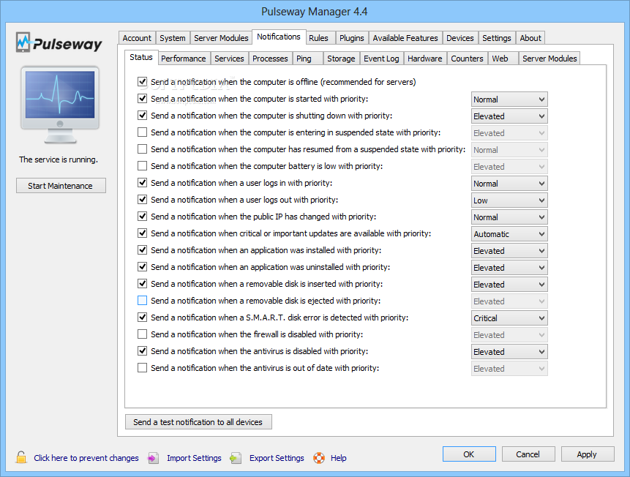Enable removable disk ejected notification
This screenshot has height=477, width=630.
pyautogui.click(x=142, y=301)
